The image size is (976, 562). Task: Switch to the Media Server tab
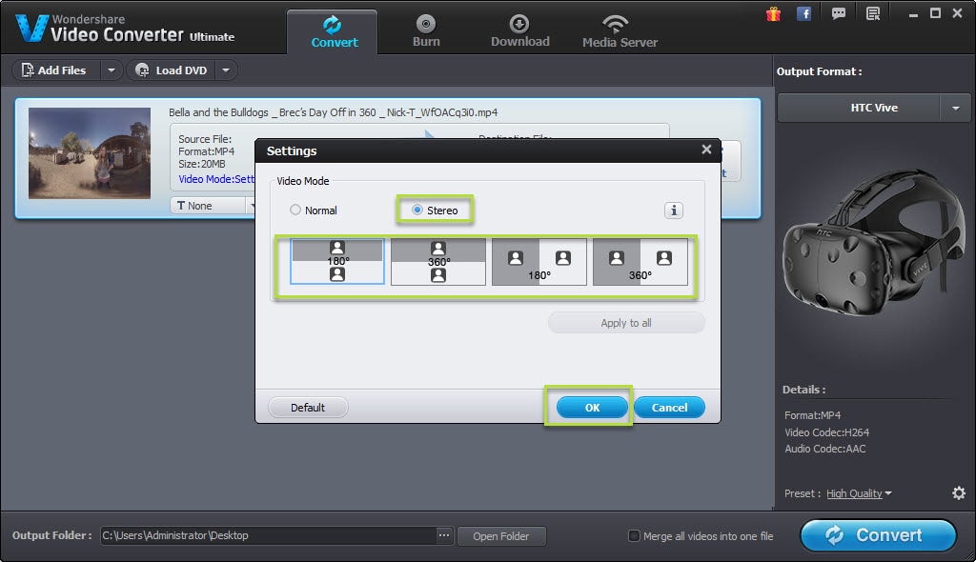620,31
